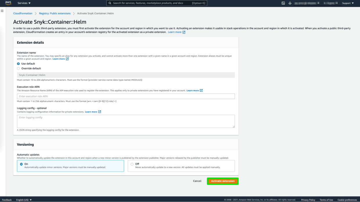Open the Feedback link in footer
Screen dimensions: 360x202
click(7, 200)
